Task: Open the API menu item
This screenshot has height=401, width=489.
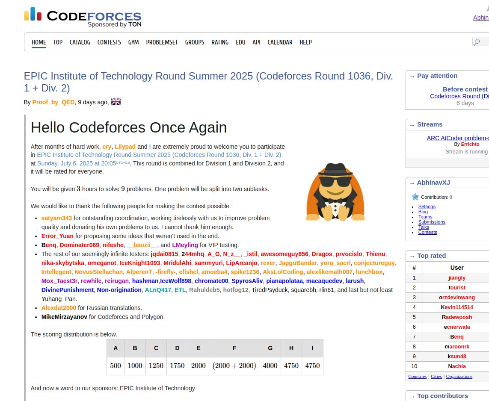Action: pyautogui.click(x=256, y=42)
